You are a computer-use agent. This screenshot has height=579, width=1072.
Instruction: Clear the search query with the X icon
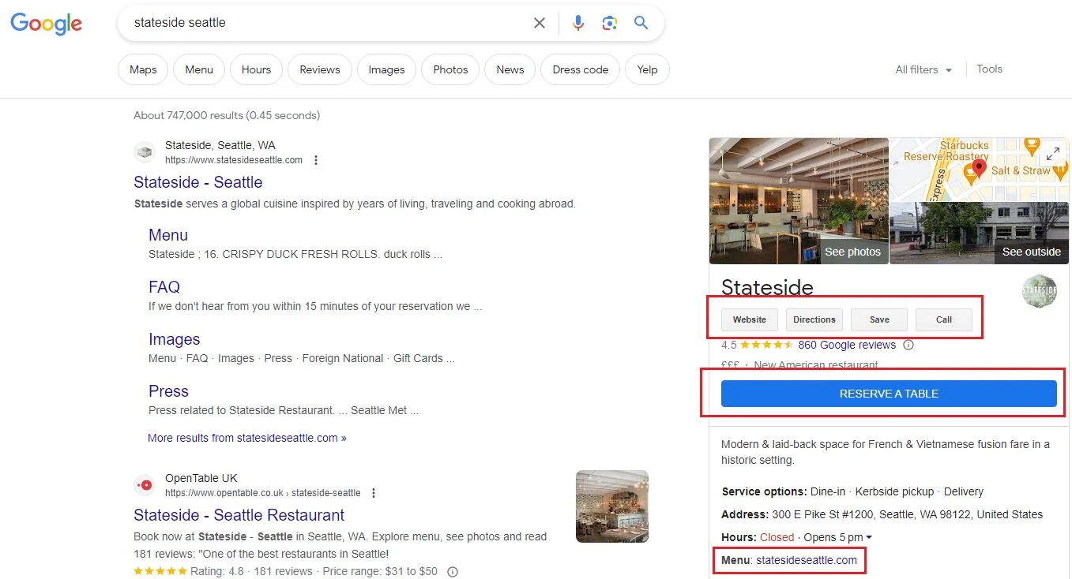point(540,23)
